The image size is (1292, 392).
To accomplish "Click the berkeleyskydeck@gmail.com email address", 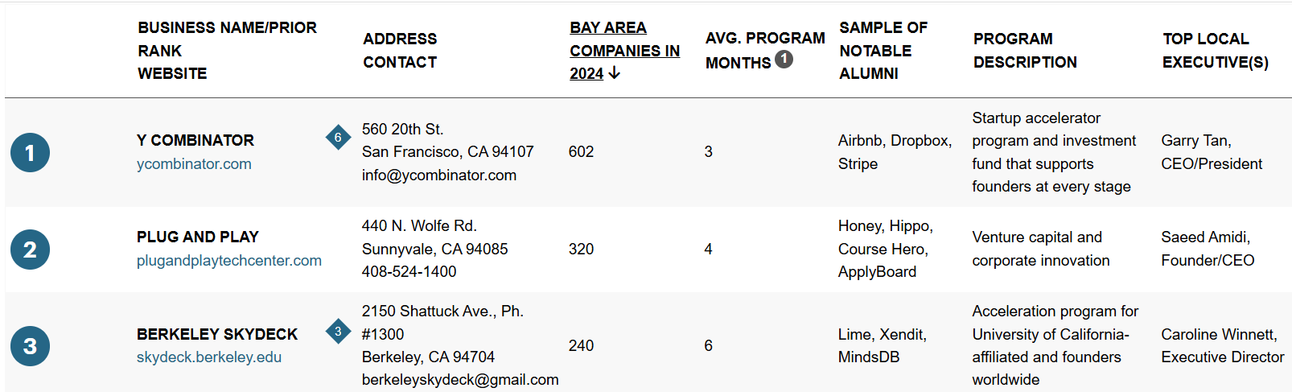I will pos(459,380).
